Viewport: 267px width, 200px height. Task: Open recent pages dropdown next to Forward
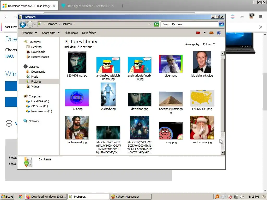[x=35, y=24]
